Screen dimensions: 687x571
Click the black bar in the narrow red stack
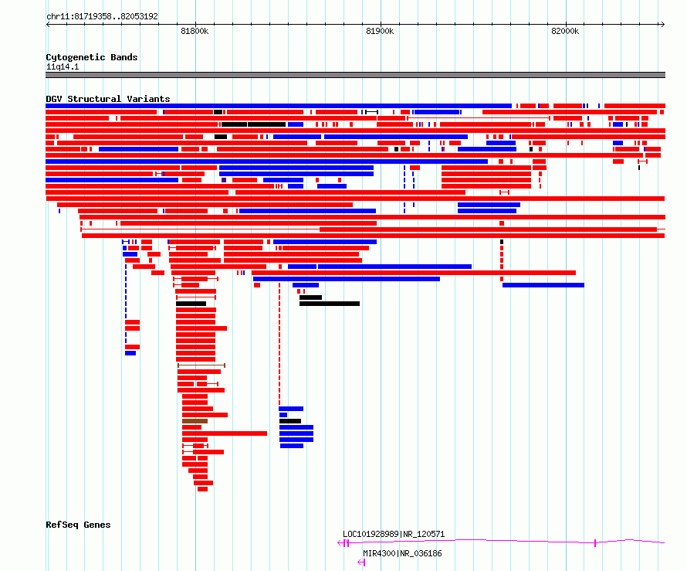[x=191, y=304]
